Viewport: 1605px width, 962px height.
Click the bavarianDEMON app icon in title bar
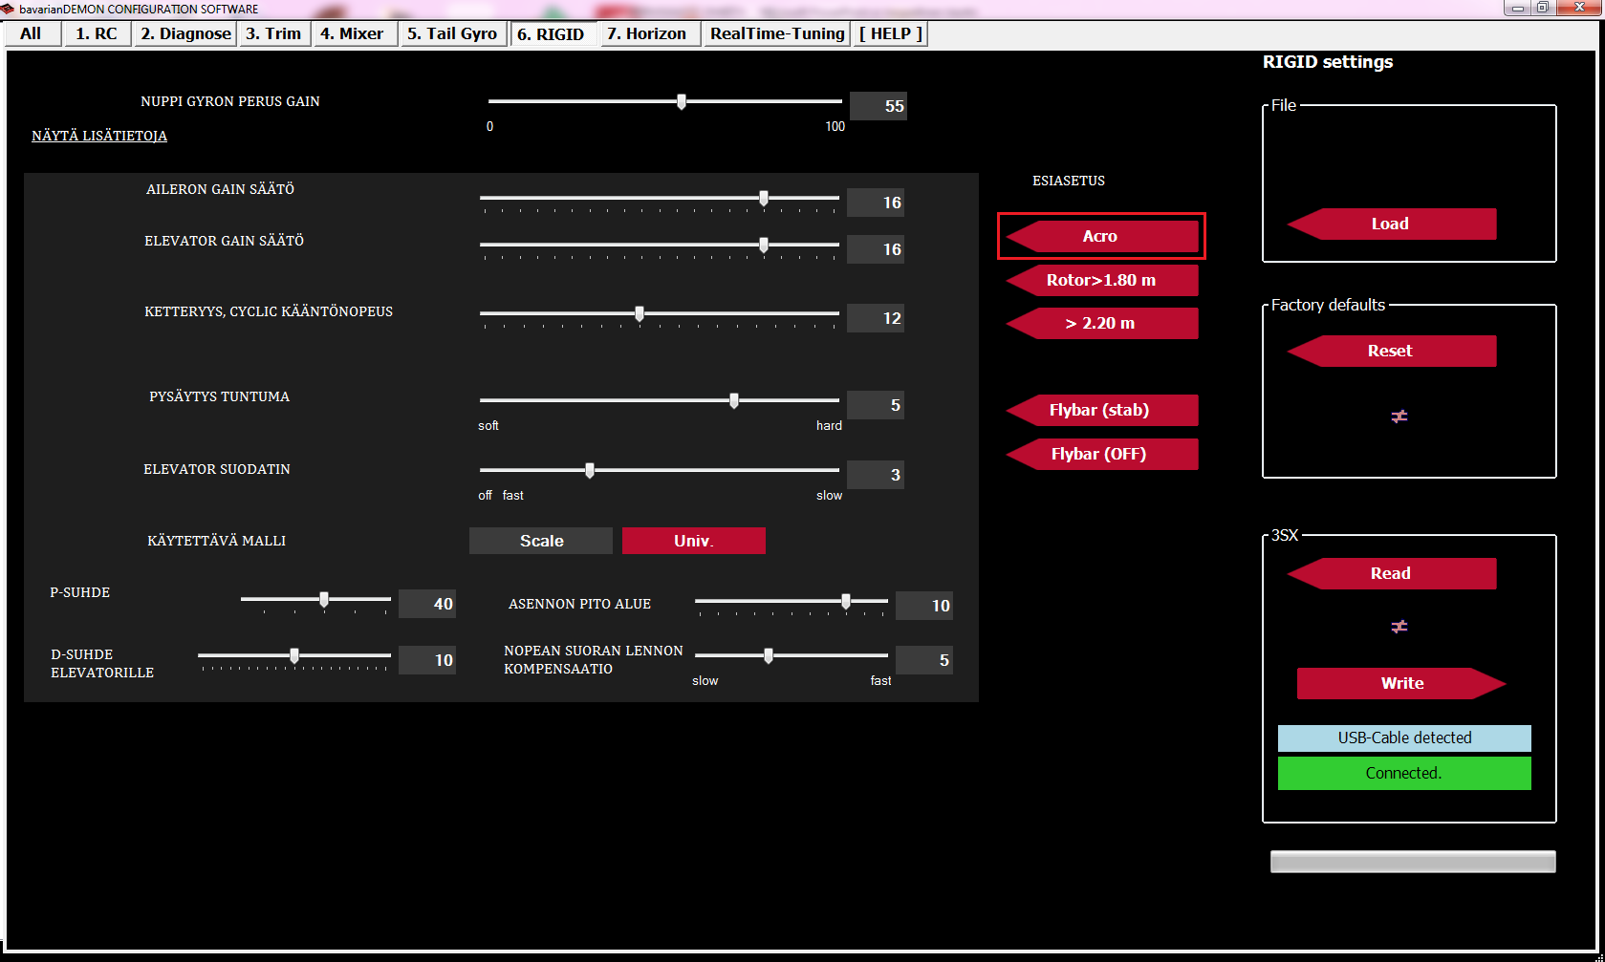point(8,9)
